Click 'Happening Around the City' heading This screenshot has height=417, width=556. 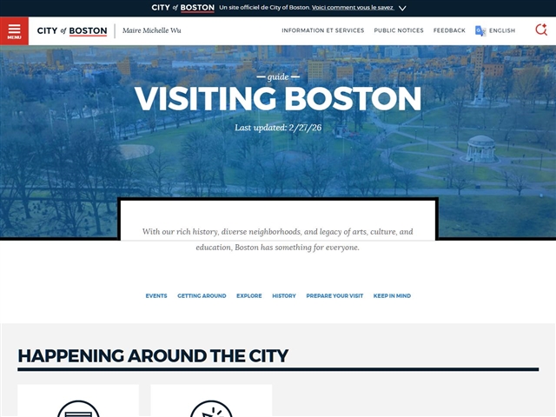pyautogui.click(x=153, y=355)
